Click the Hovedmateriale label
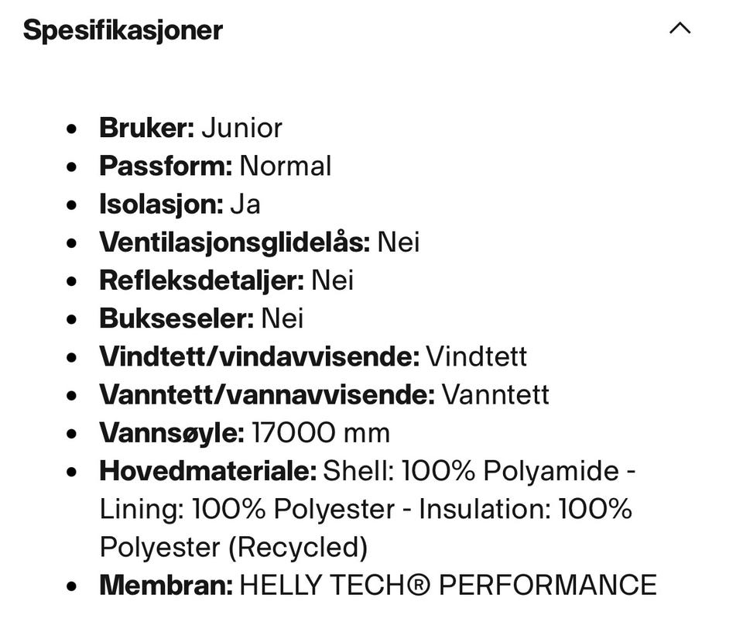Screen dimensions: 743x636 [207, 470]
